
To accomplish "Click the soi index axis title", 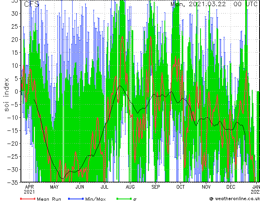I will 7,95.
